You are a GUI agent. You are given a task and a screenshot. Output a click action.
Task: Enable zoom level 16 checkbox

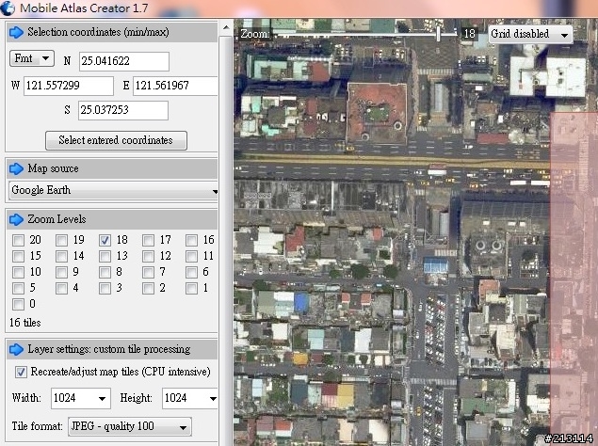pyautogui.click(x=191, y=240)
